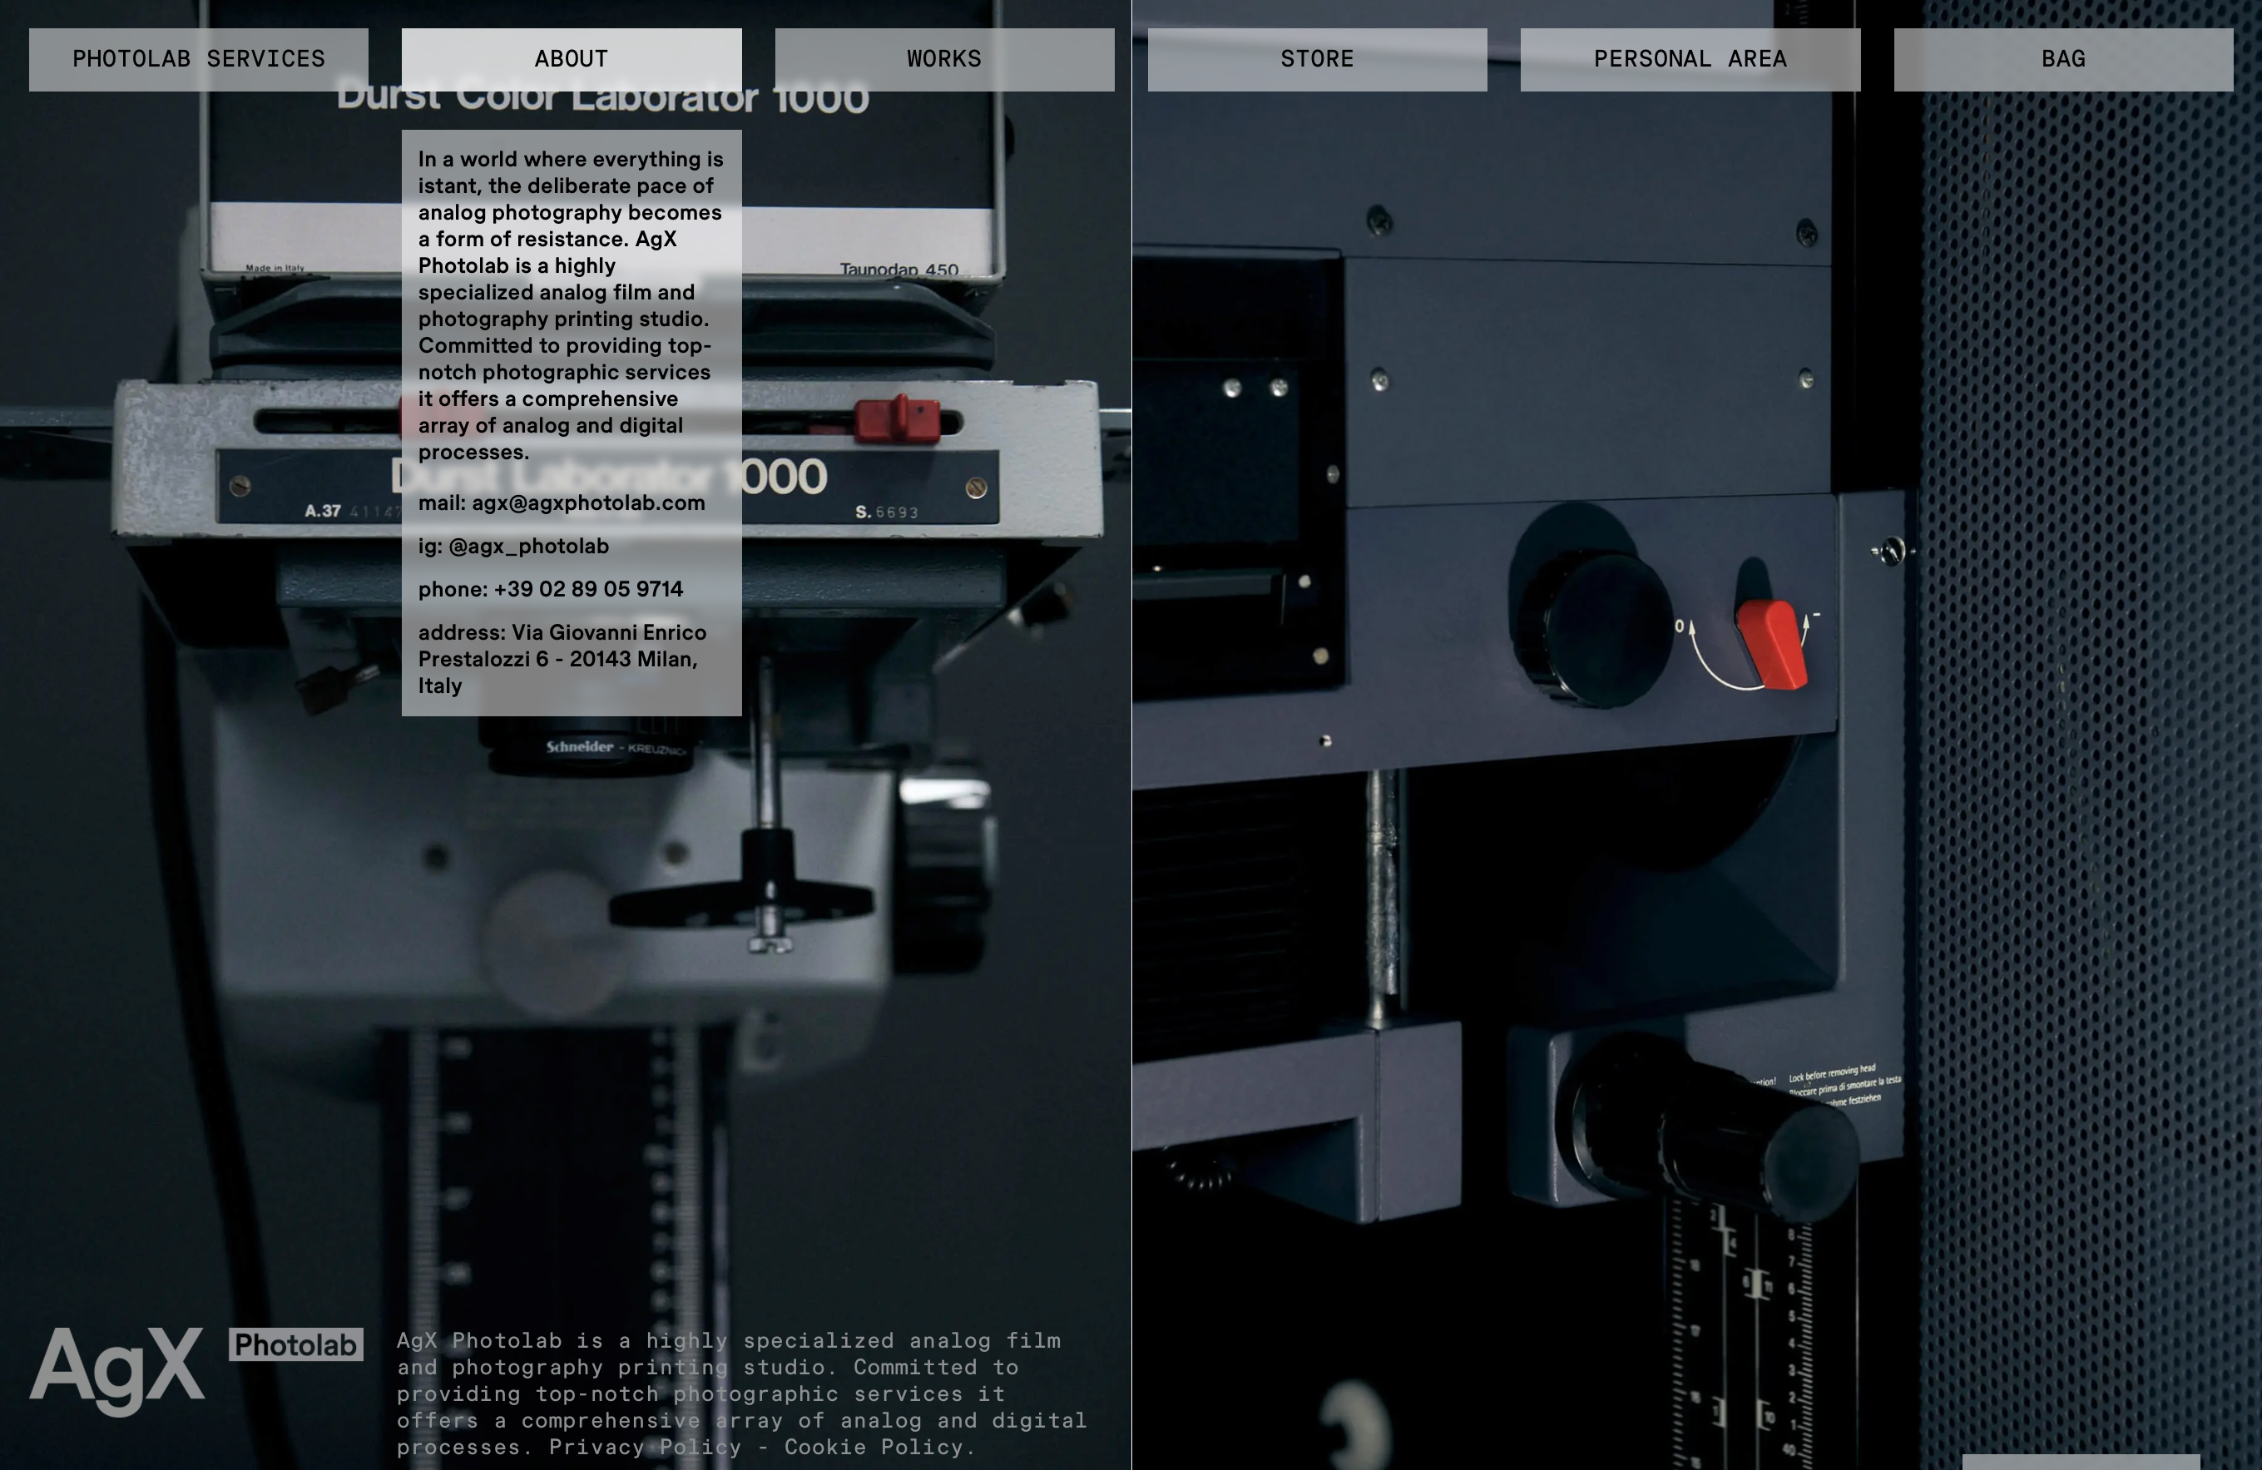Go to the Store page
The height and width of the screenshot is (1470, 2262).
coord(1316,59)
